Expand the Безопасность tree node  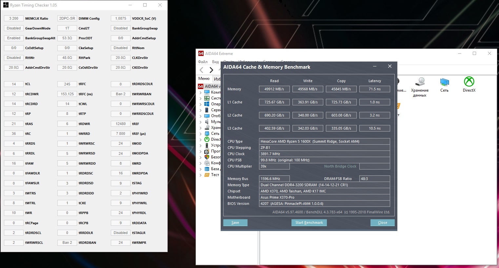point(201,157)
